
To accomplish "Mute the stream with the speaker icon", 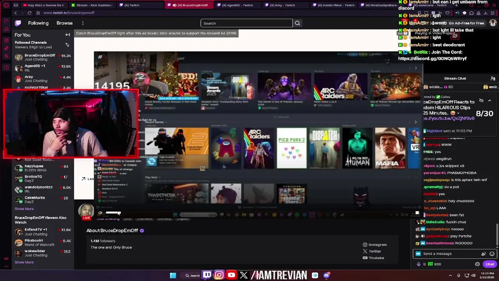I will pyautogui.click(x=100, y=213).
